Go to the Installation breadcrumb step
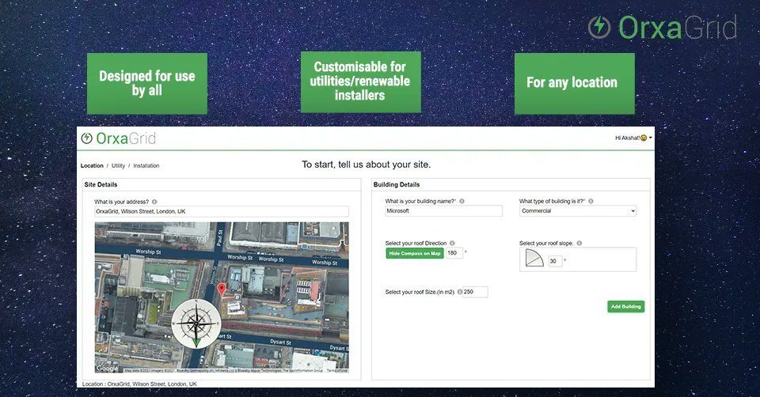Screen dimensions: 760x397 pyautogui.click(x=146, y=165)
